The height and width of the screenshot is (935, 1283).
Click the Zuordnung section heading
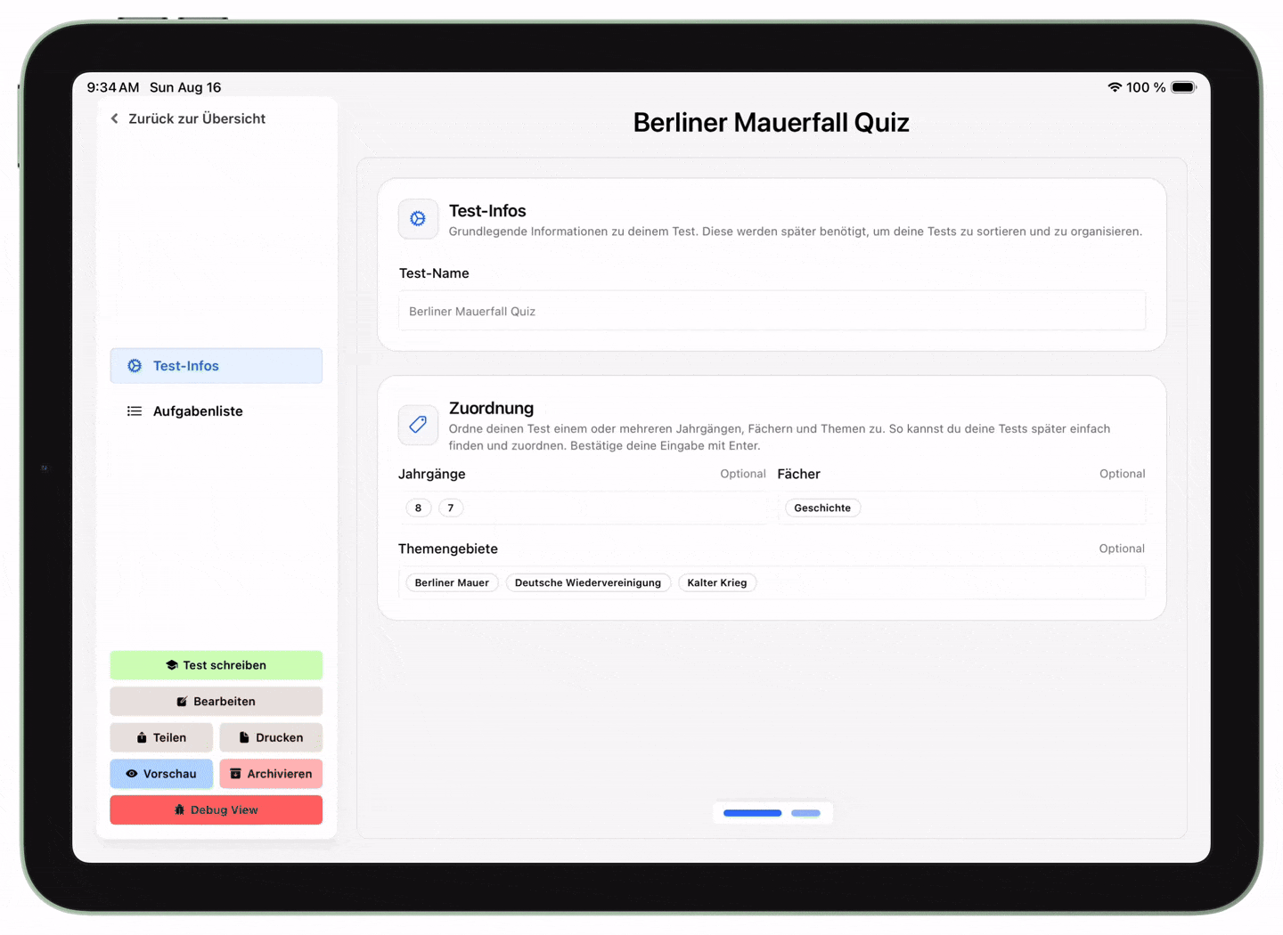[x=491, y=408]
